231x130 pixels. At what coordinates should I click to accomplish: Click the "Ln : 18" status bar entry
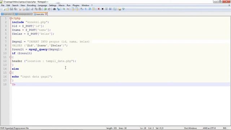(143, 128)
